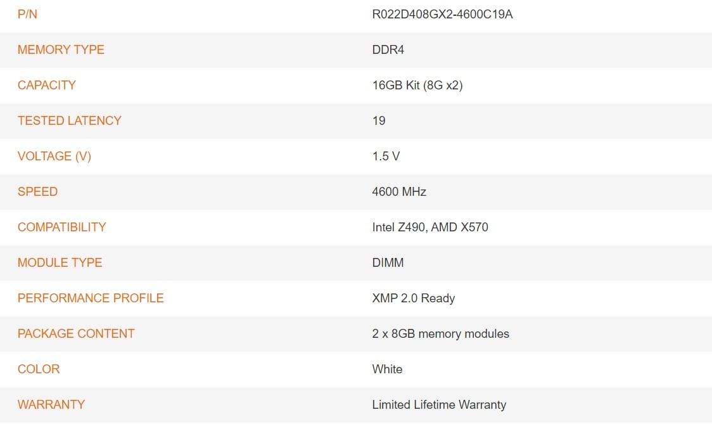Select the VOLTAGE (V) label

click(54, 156)
